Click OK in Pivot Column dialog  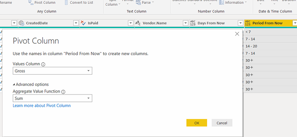point(197,123)
